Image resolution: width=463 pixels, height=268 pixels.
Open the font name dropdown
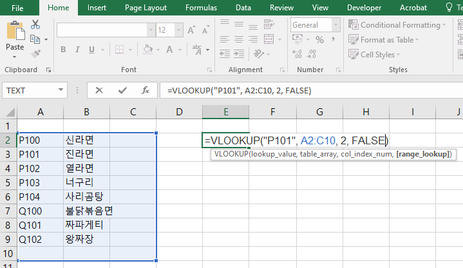[x=151, y=30]
